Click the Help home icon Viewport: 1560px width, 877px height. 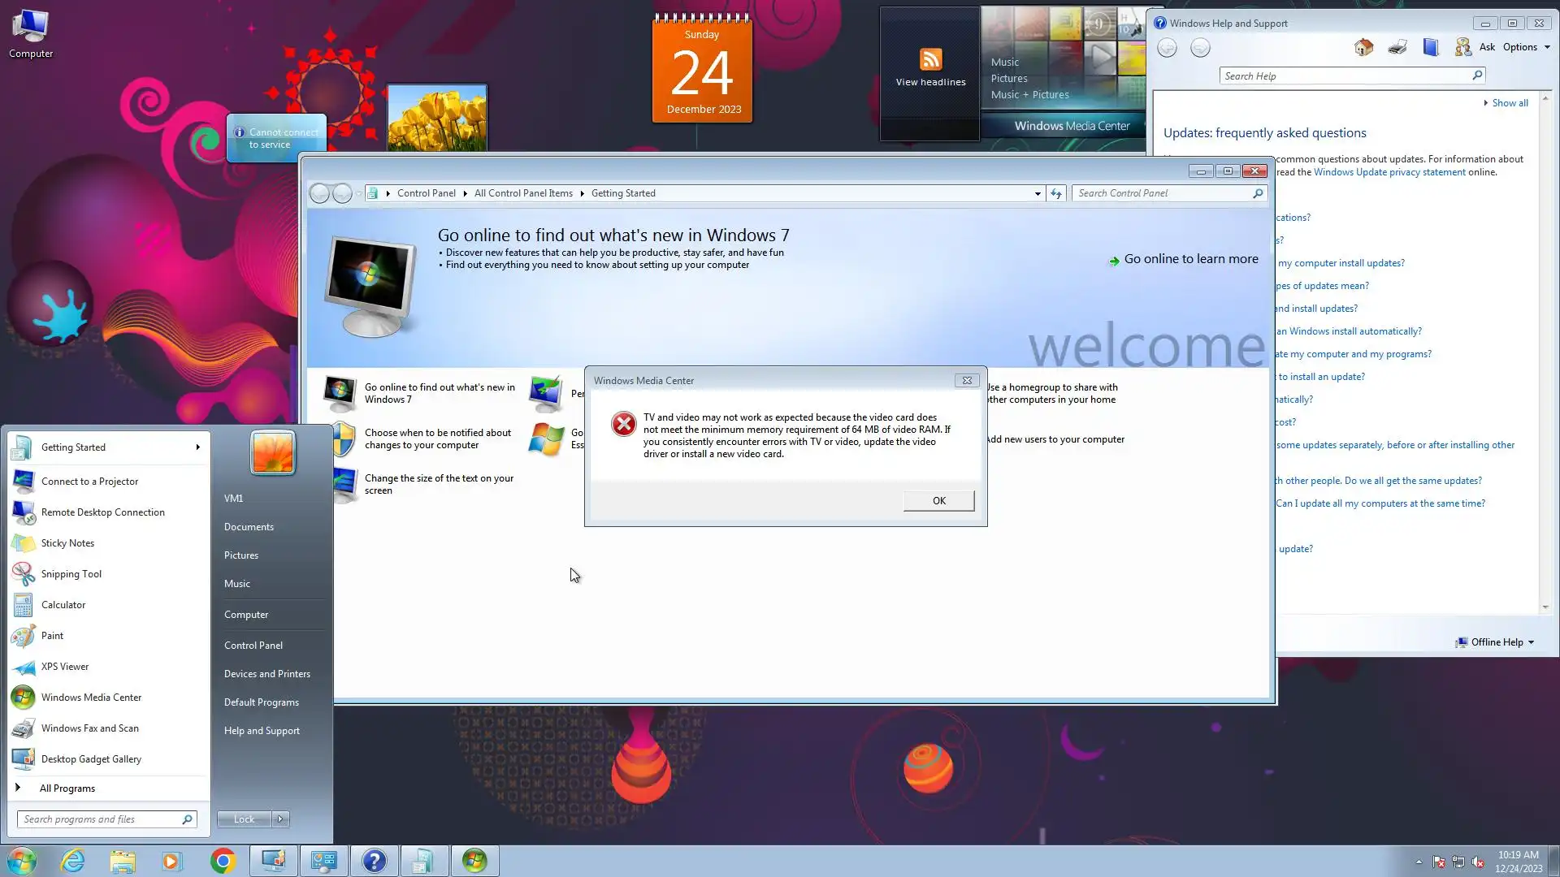point(1363,47)
